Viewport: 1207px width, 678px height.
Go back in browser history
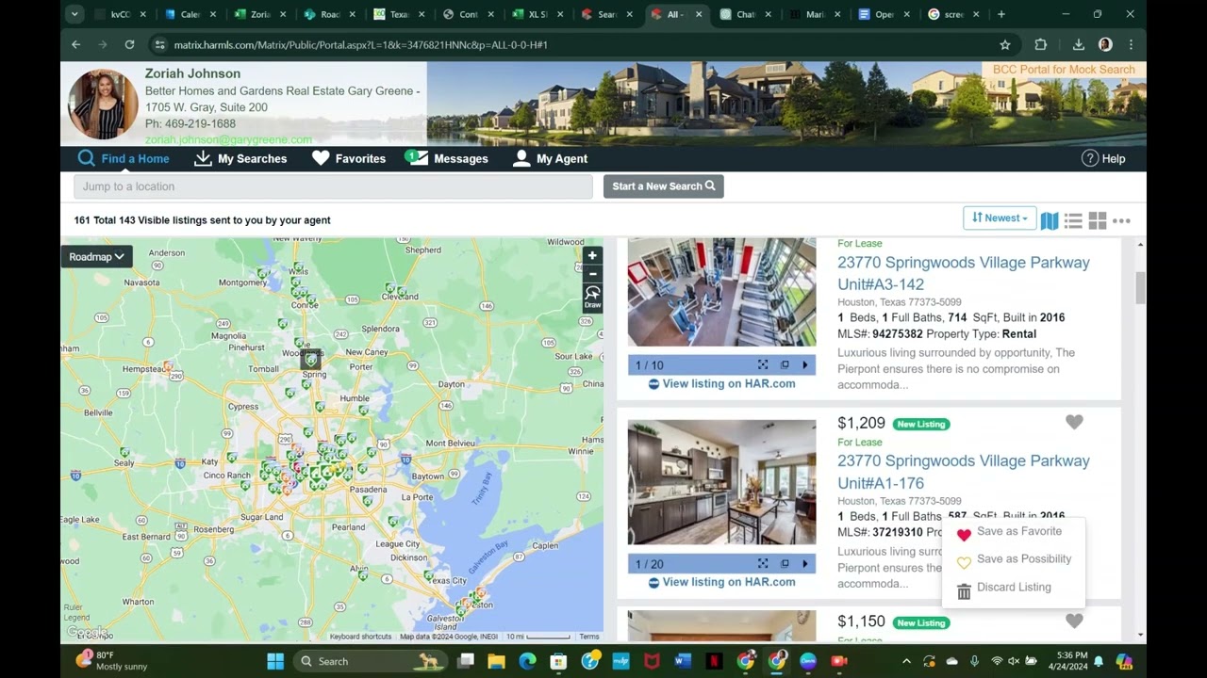(76, 44)
